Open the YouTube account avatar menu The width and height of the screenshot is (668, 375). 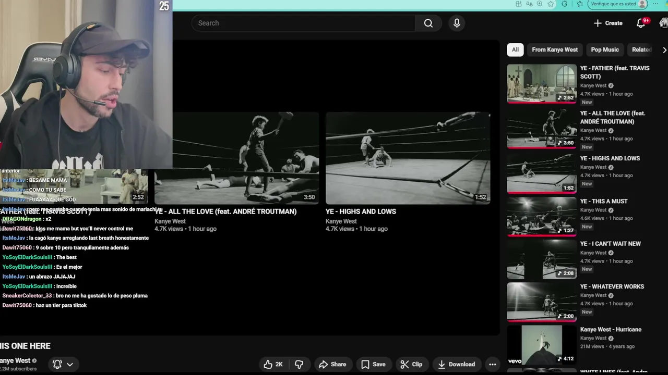(664, 23)
